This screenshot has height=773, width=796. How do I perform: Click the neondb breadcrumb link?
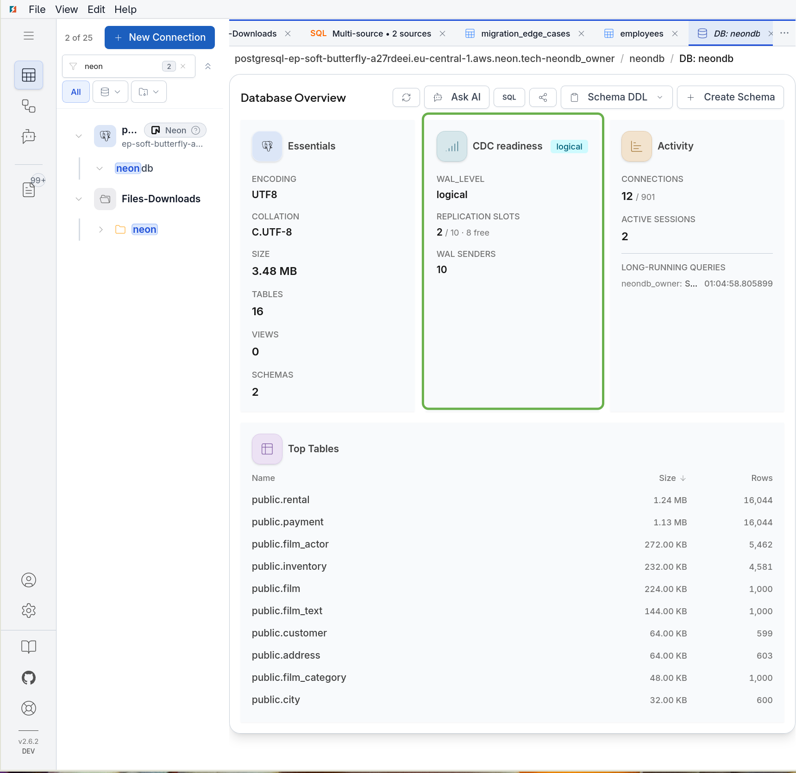647,59
